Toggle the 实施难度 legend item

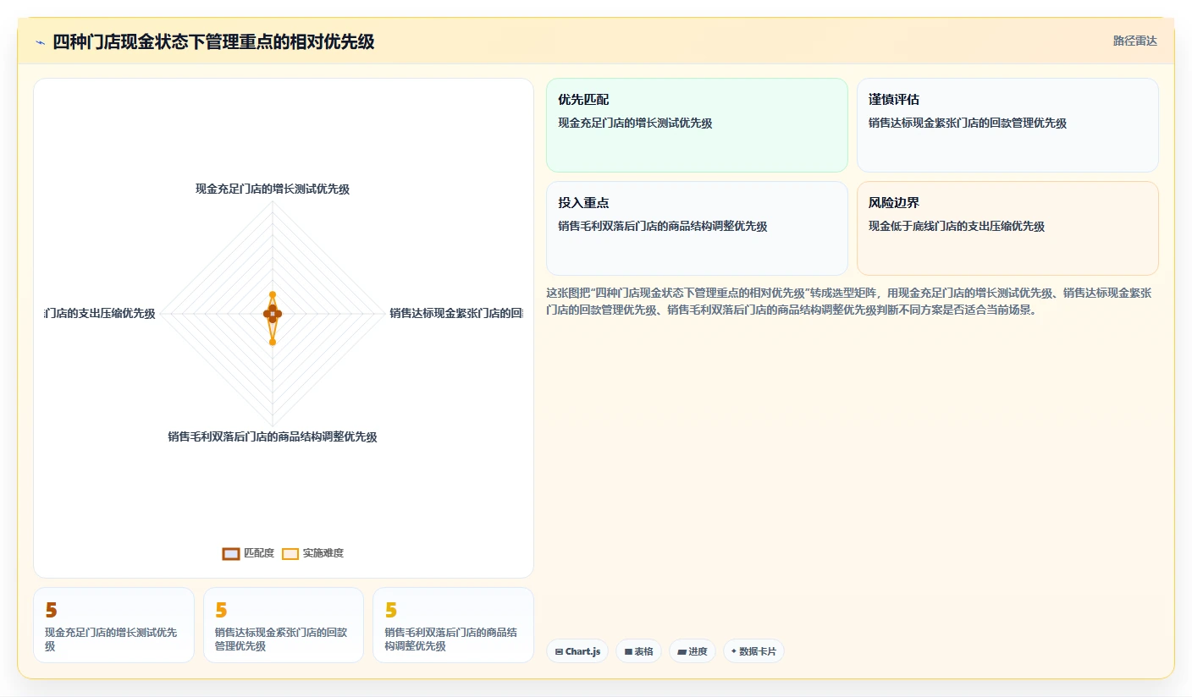click(312, 553)
